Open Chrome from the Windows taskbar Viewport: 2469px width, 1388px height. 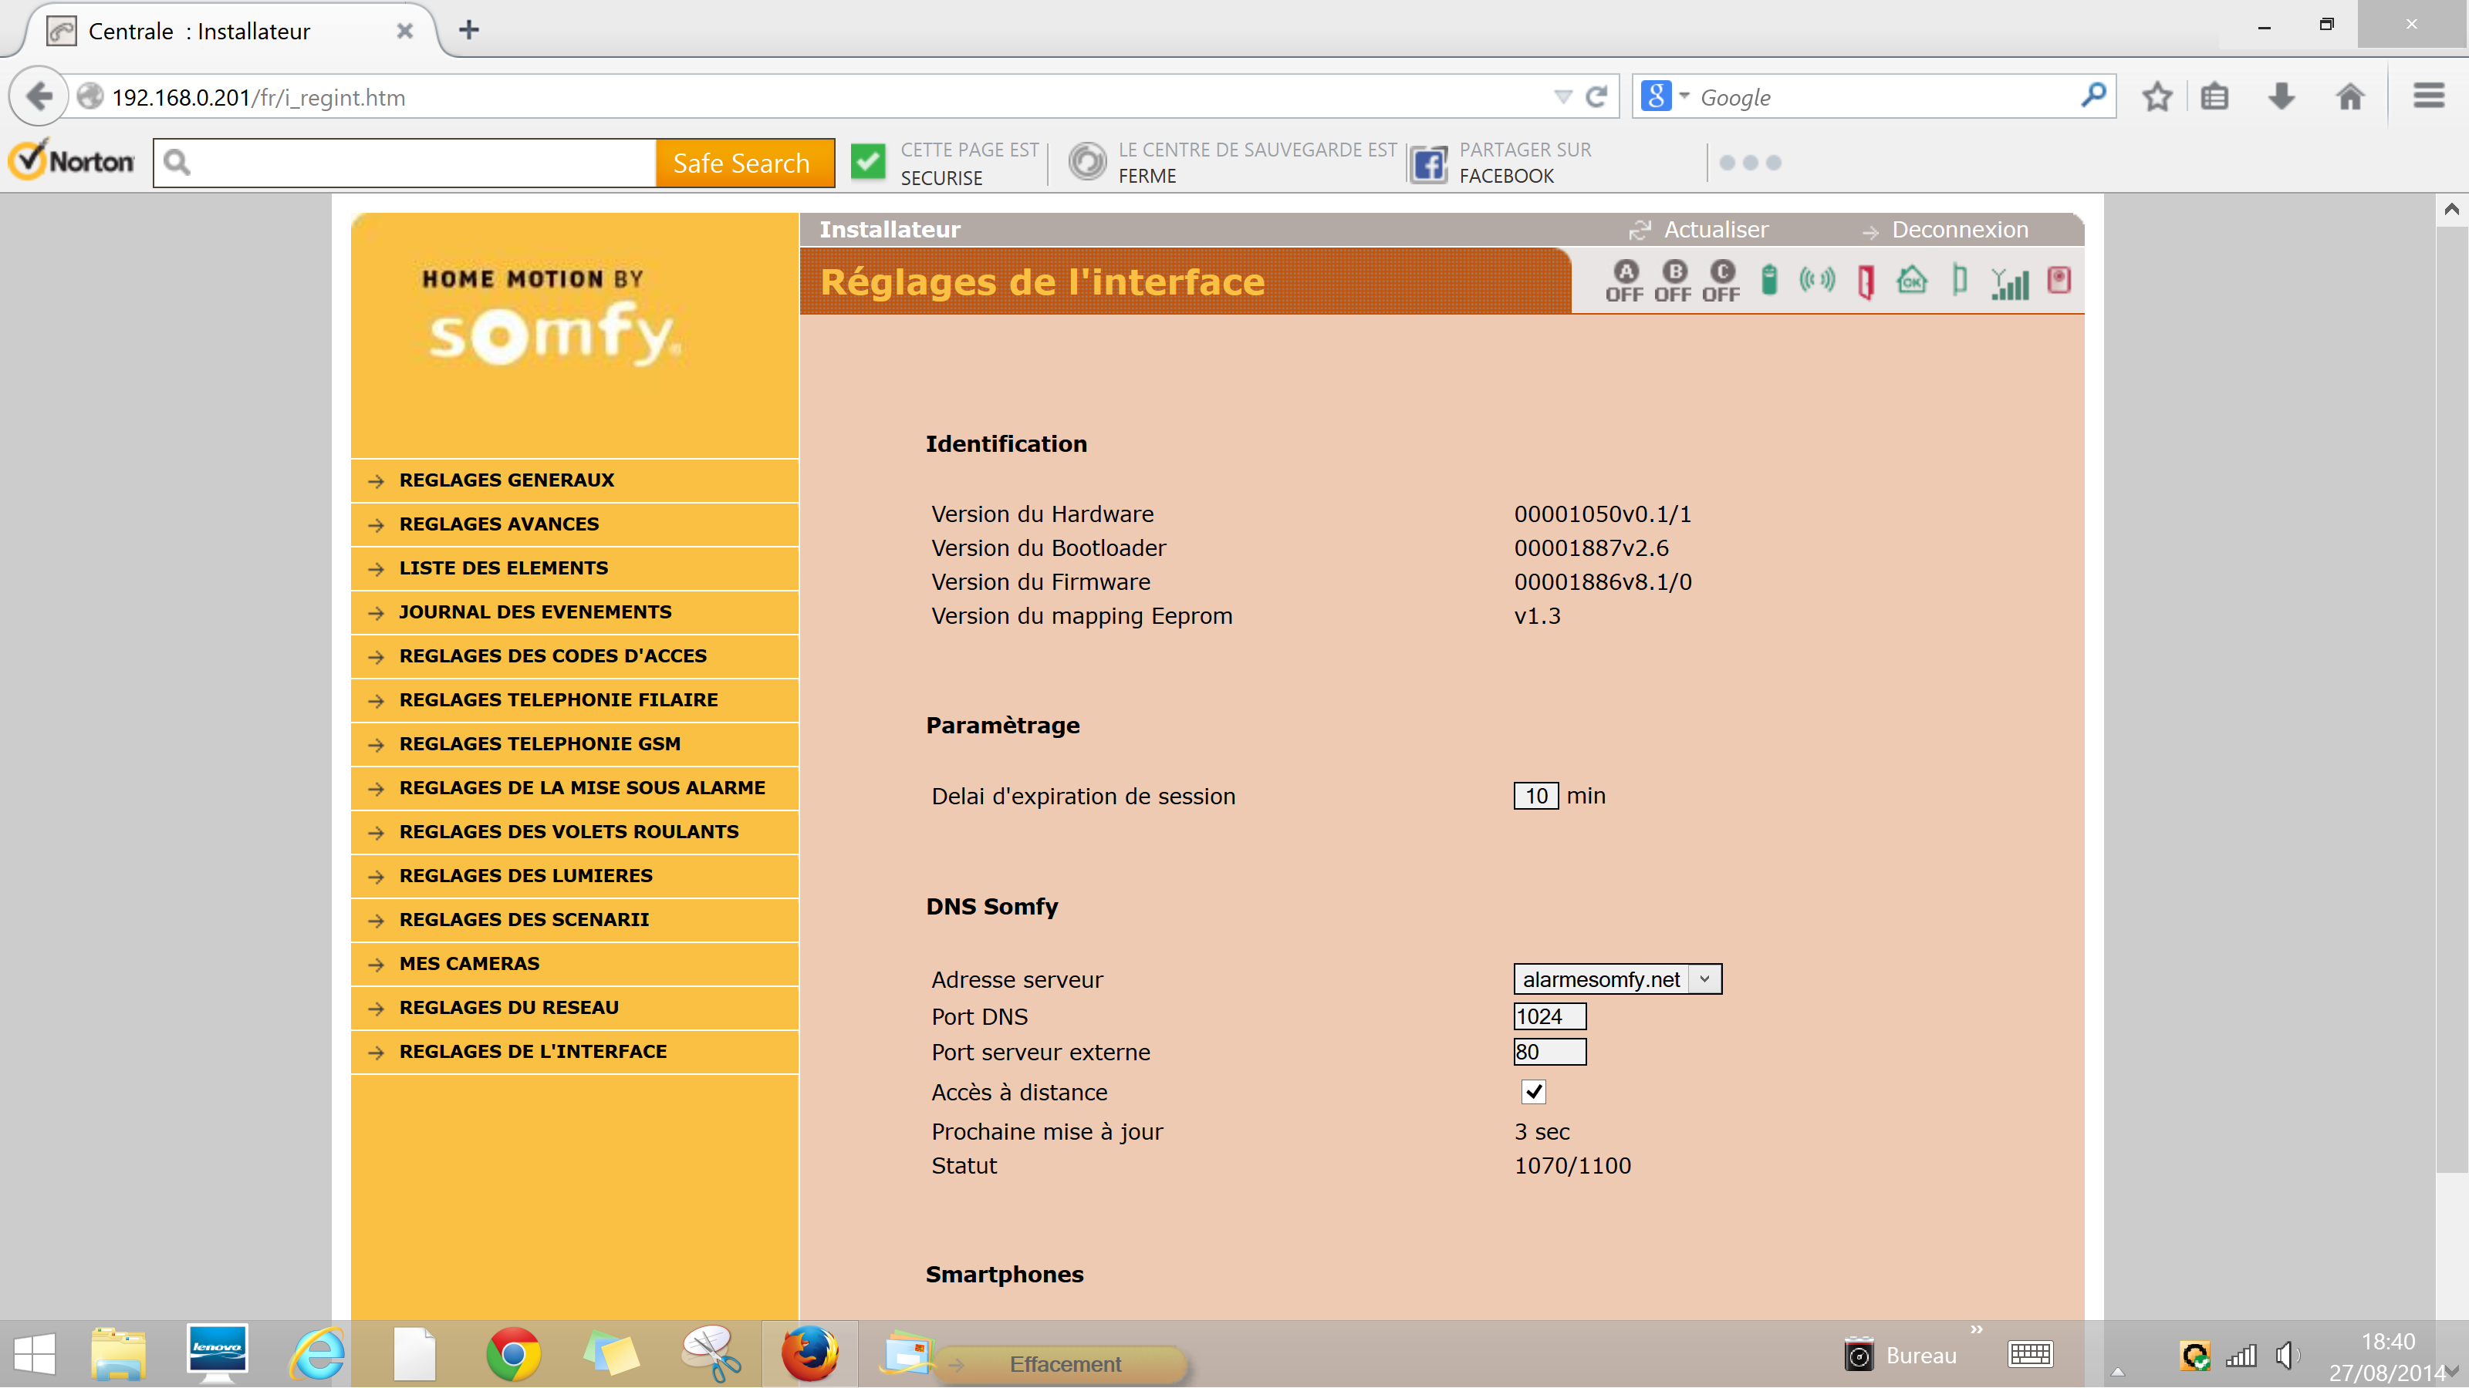513,1355
